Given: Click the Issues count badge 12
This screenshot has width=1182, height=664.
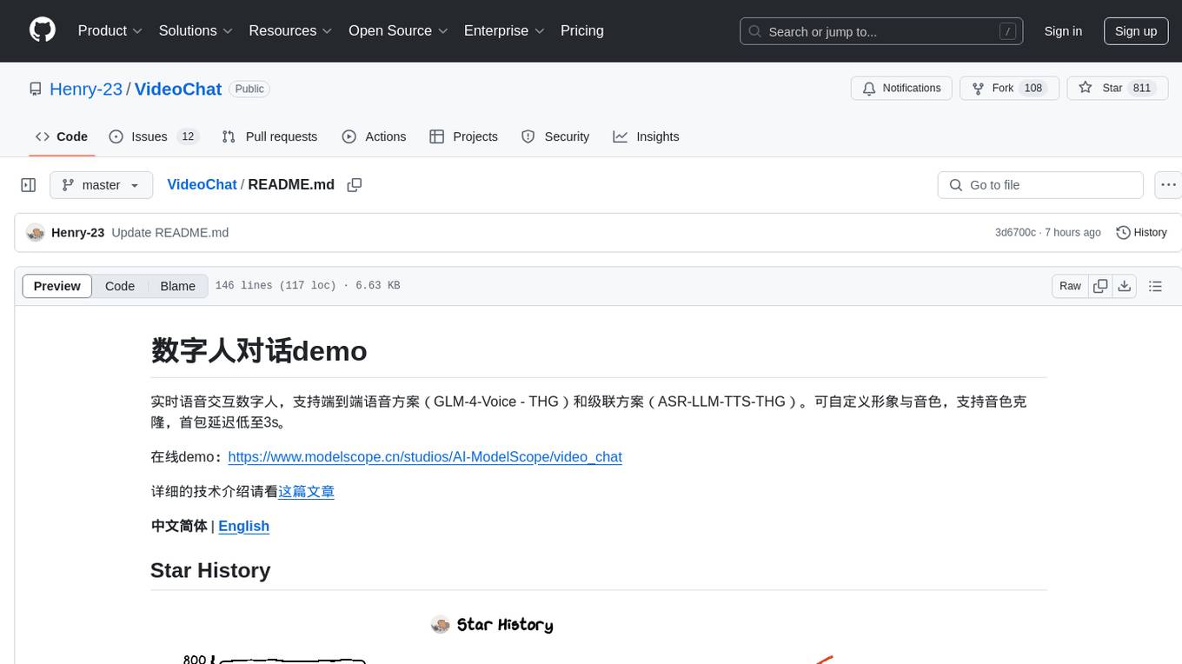Looking at the screenshot, I should pos(188,136).
